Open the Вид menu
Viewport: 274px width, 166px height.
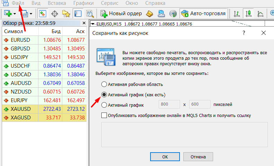tap(36, 3)
